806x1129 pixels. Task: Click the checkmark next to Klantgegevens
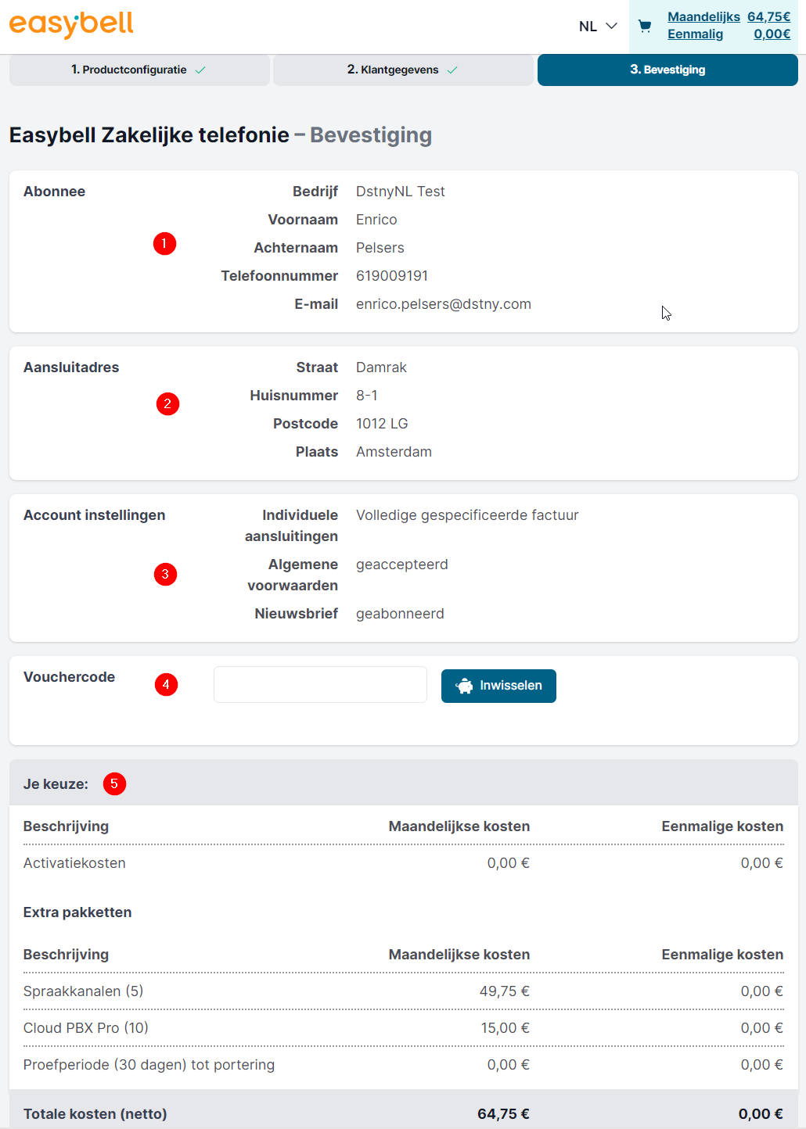click(x=452, y=70)
